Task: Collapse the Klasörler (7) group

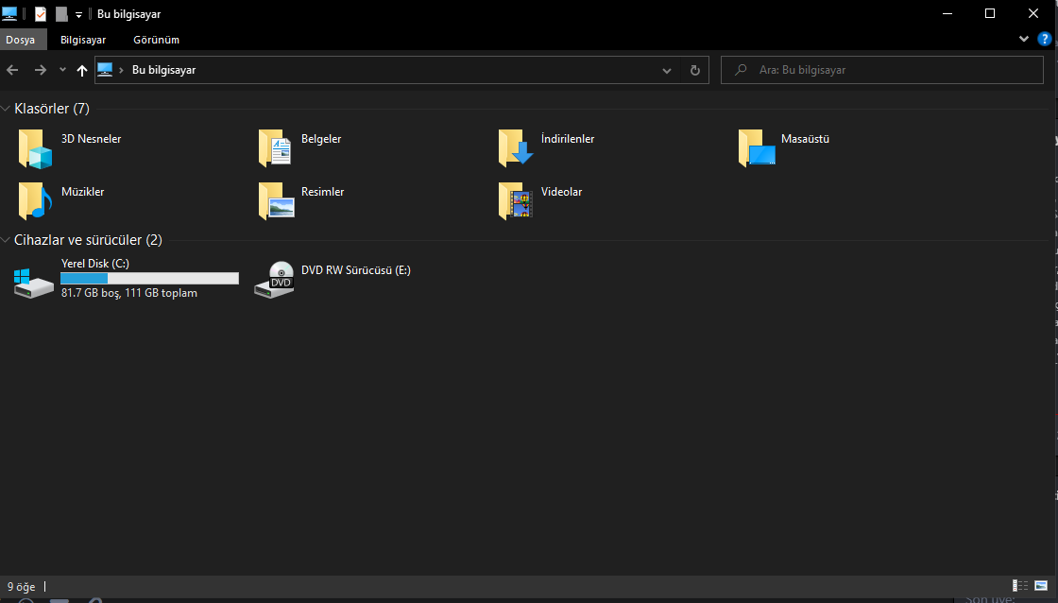Action: [x=6, y=109]
